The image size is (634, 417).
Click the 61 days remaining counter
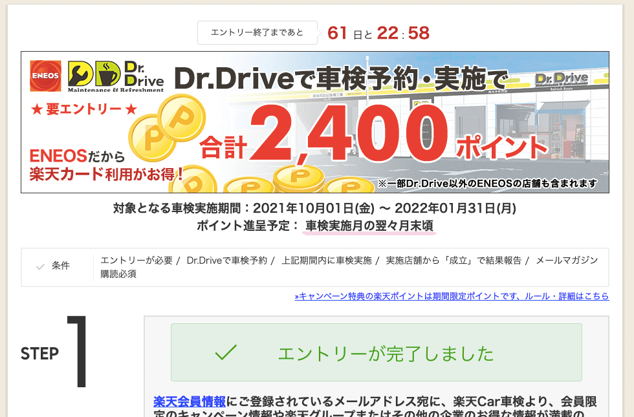[x=338, y=33]
